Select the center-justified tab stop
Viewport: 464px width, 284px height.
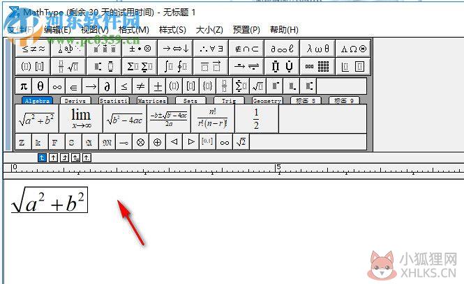[x=53, y=158]
